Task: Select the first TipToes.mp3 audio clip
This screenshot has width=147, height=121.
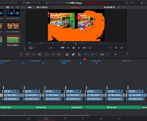Action: pyautogui.click(x=17, y=107)
